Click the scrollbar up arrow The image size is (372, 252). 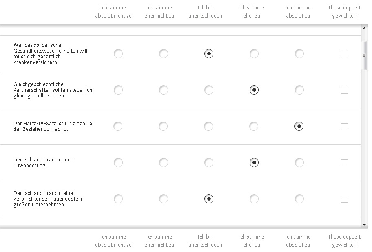[364, 28]
